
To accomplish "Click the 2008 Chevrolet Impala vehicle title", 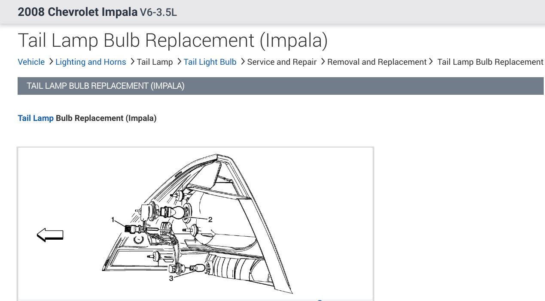I will tap(77, 12).
